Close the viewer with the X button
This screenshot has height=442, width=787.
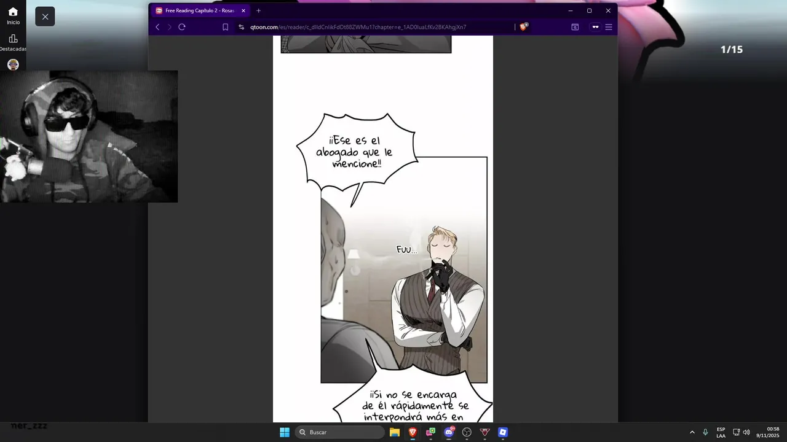point(45,17)
